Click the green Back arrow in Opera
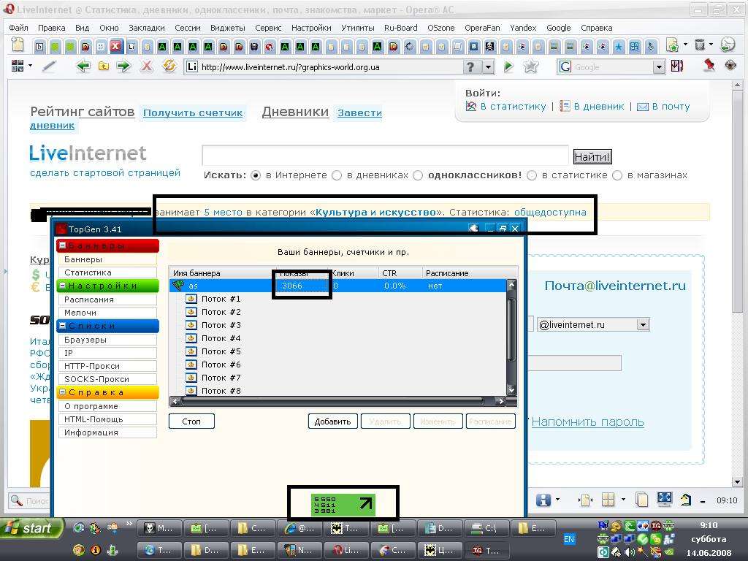 pos(83,66)
